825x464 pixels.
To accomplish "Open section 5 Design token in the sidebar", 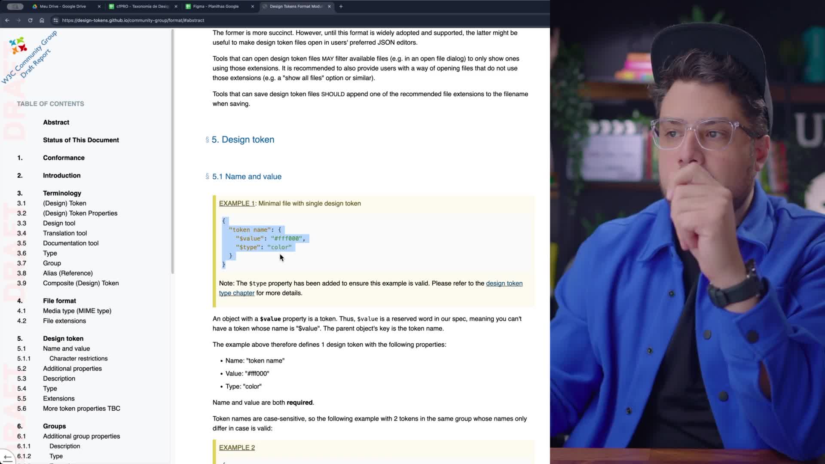I will 63,339.
